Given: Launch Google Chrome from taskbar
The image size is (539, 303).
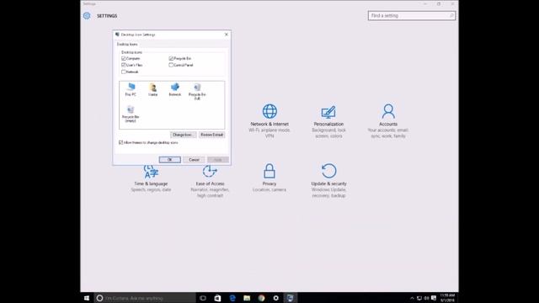Looking at the screenshot, I should pyautogui.click(x=262, y=298).
